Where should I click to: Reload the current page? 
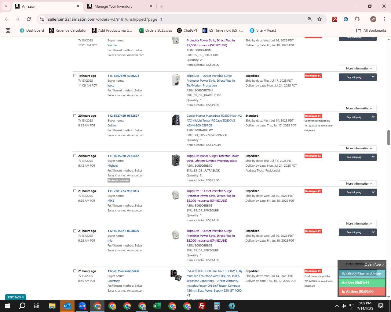coord(29,19)
